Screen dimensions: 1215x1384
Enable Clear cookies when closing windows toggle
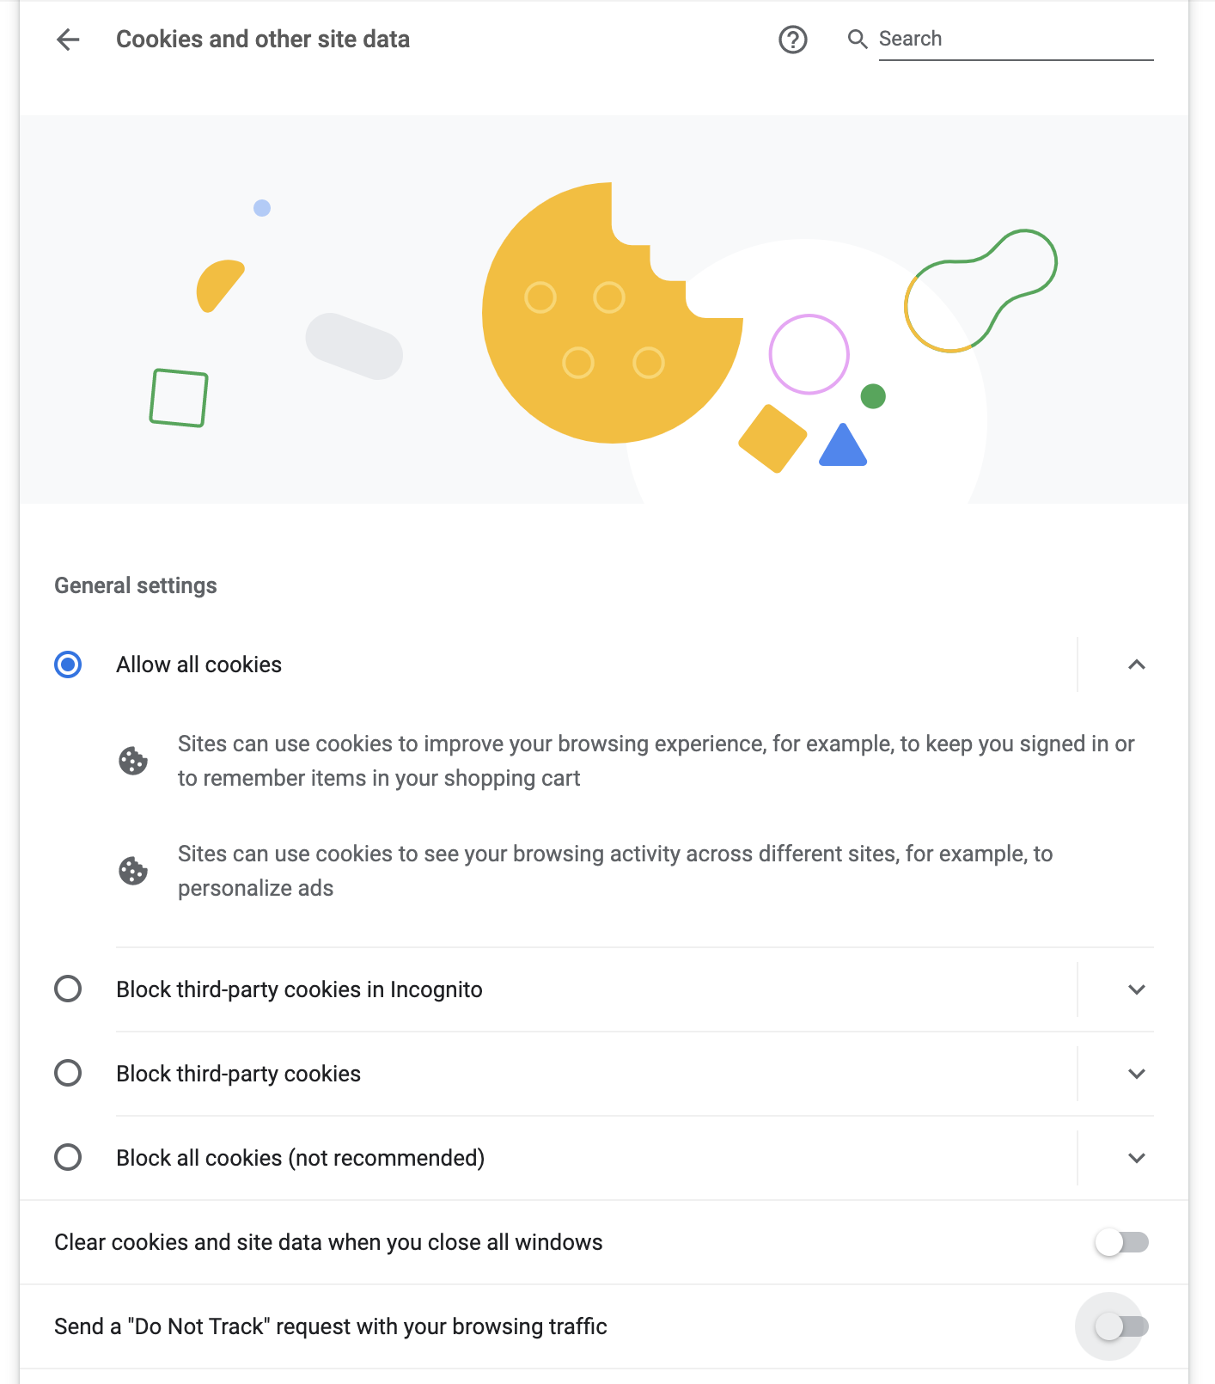pos(1121,1242)
